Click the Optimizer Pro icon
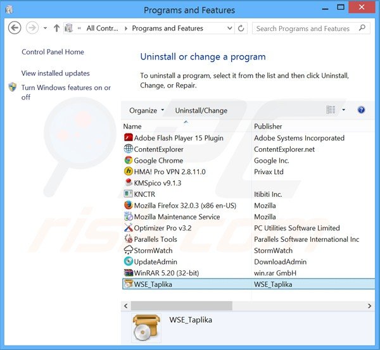Viewport: 380px width, 350px height. 129,228
